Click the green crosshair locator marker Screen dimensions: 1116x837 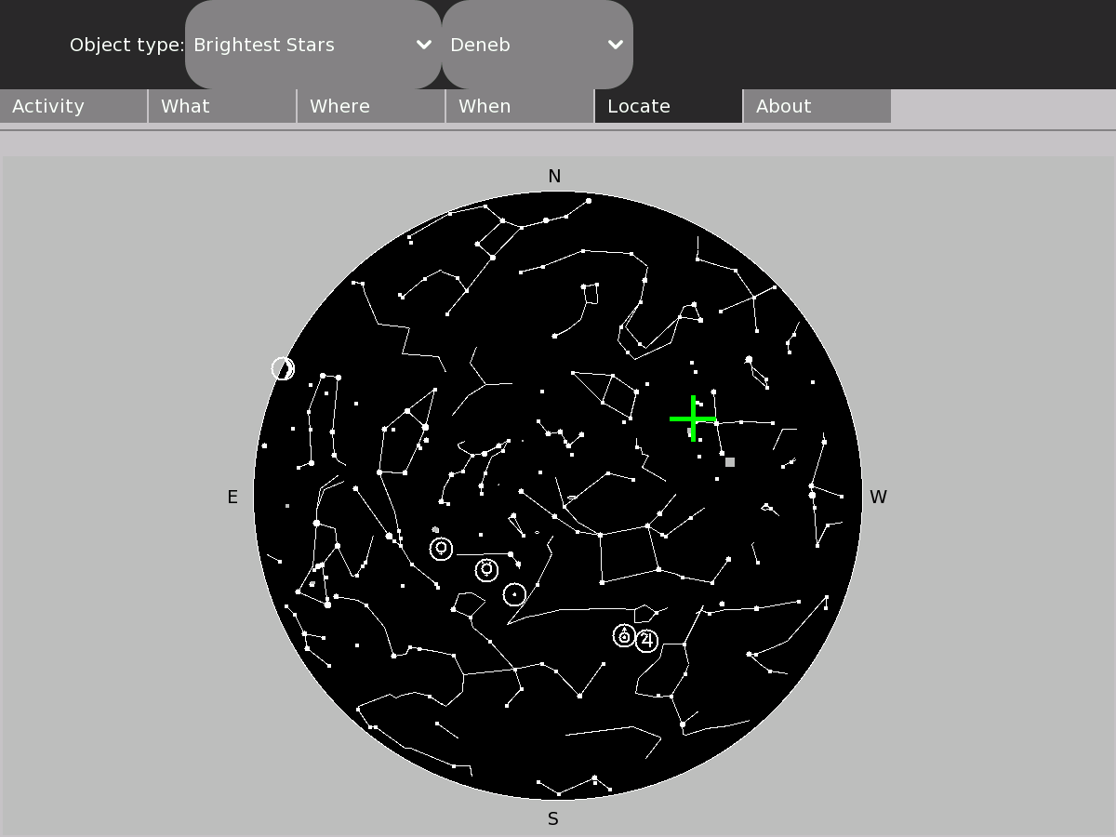click(x=693, y=418)
